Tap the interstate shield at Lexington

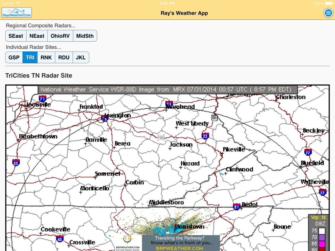104,118
